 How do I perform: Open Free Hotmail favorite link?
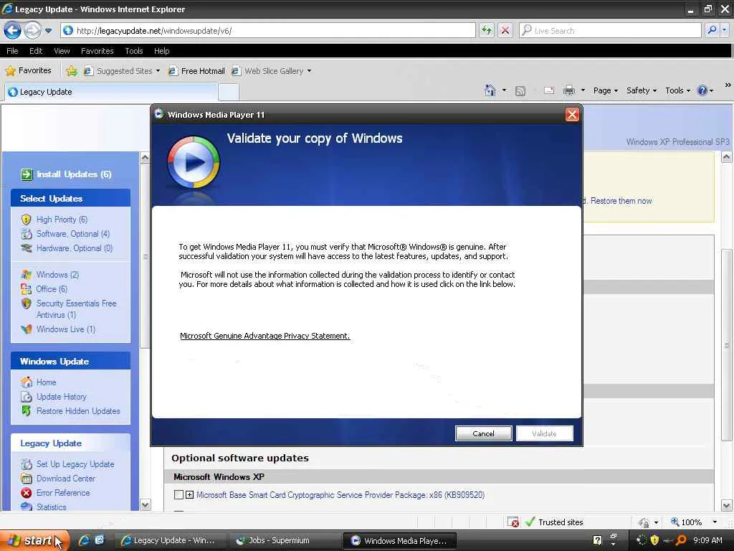[x=196, y=71]
